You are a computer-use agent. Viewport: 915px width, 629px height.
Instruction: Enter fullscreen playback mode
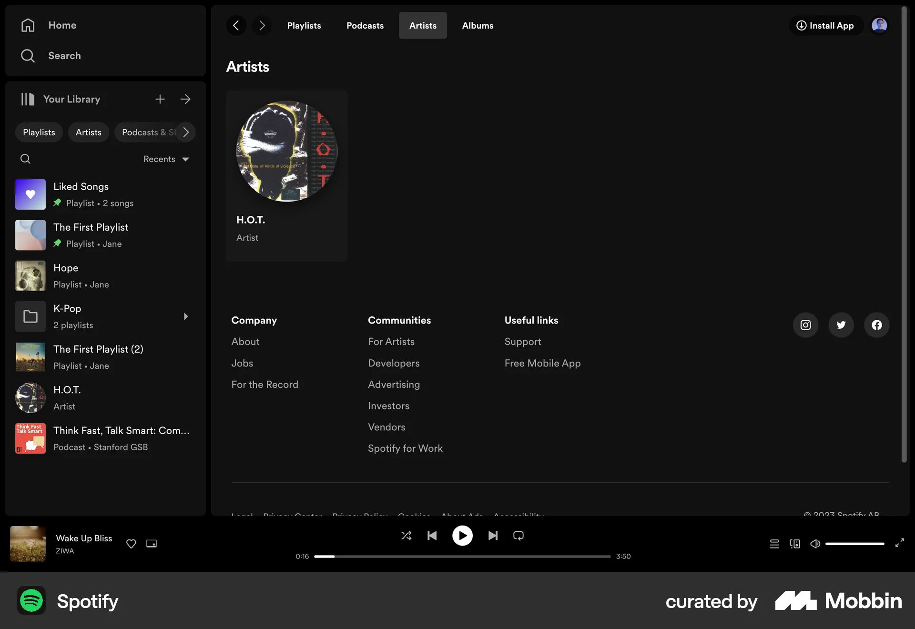(900, 543)
